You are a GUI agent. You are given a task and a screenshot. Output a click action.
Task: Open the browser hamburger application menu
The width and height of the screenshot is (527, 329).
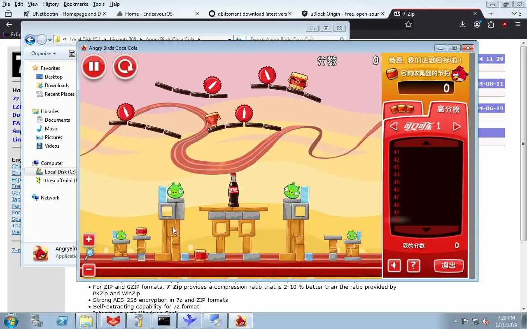click(x=518, y=25)
